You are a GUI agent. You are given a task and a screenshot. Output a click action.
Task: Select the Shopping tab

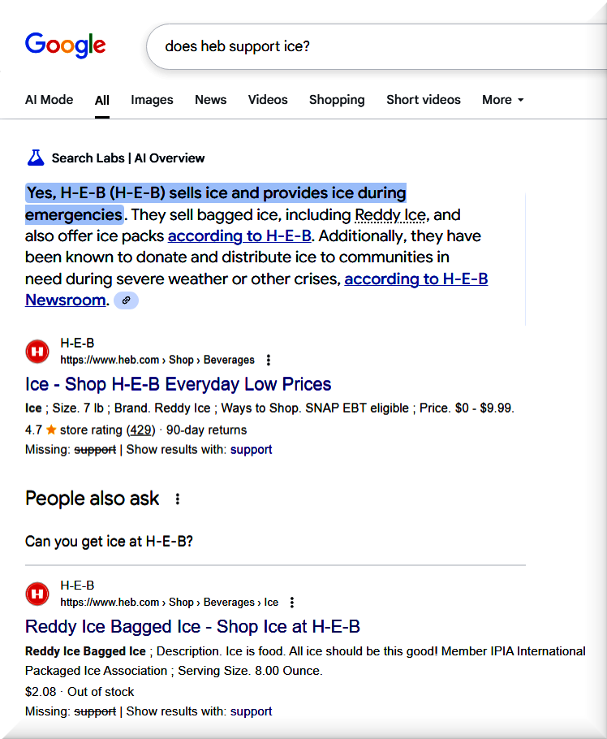[336, 100]
